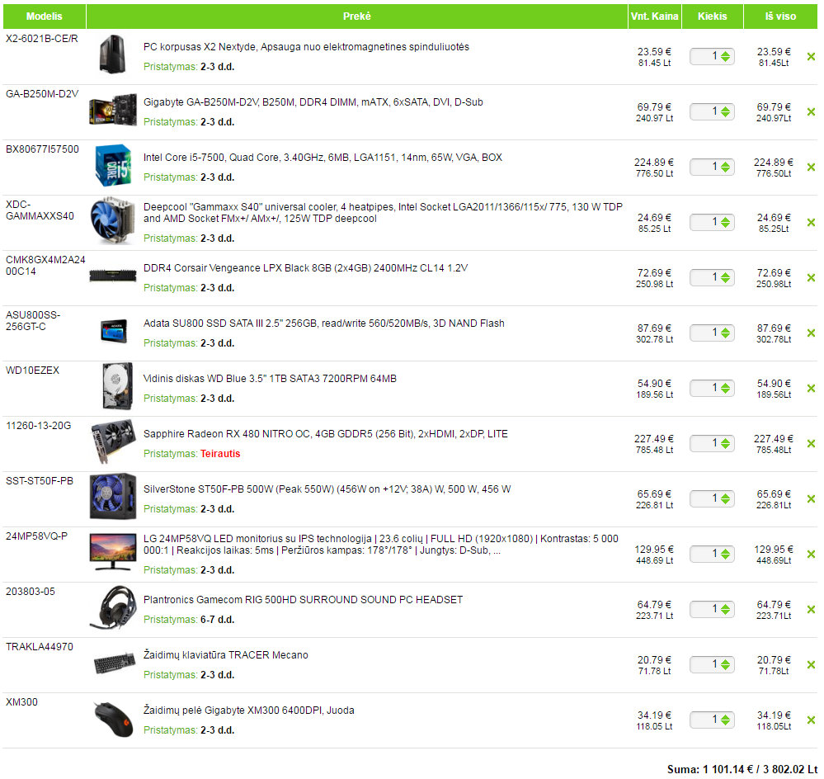Remove the Corsair Vengeance LPX RAM item
Viewport: 824px width, 779px height.
(811, 277)
